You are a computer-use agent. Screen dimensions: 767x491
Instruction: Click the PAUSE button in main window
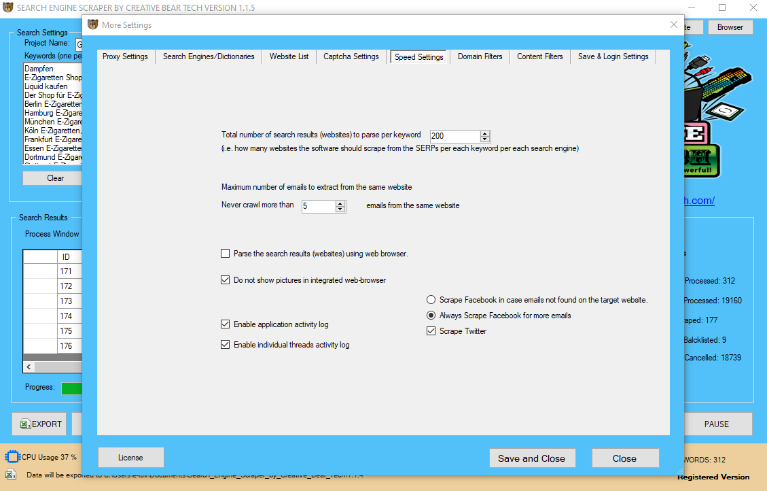(716, 424)
